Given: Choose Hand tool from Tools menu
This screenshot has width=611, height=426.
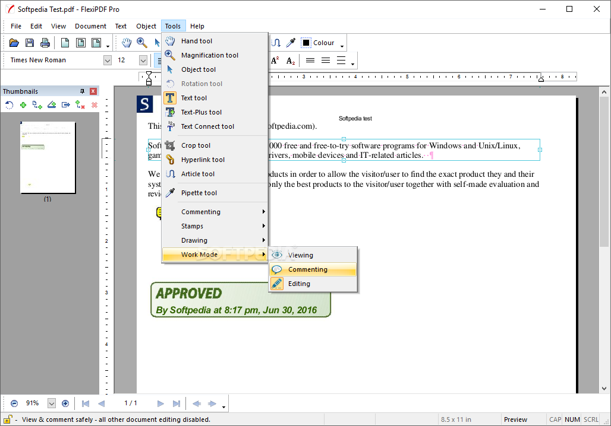Looking at the screenshot, I should coord(215,41).
